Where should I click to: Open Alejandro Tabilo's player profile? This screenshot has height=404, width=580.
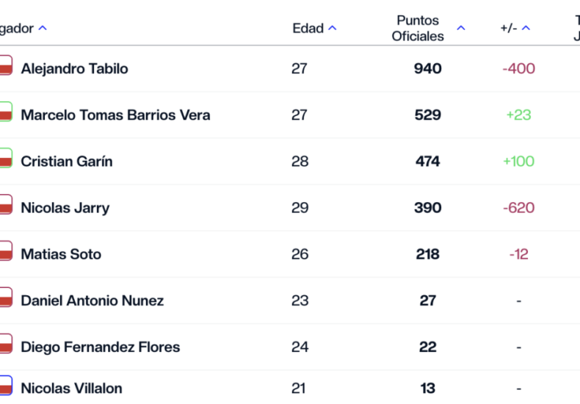[74, 69]
